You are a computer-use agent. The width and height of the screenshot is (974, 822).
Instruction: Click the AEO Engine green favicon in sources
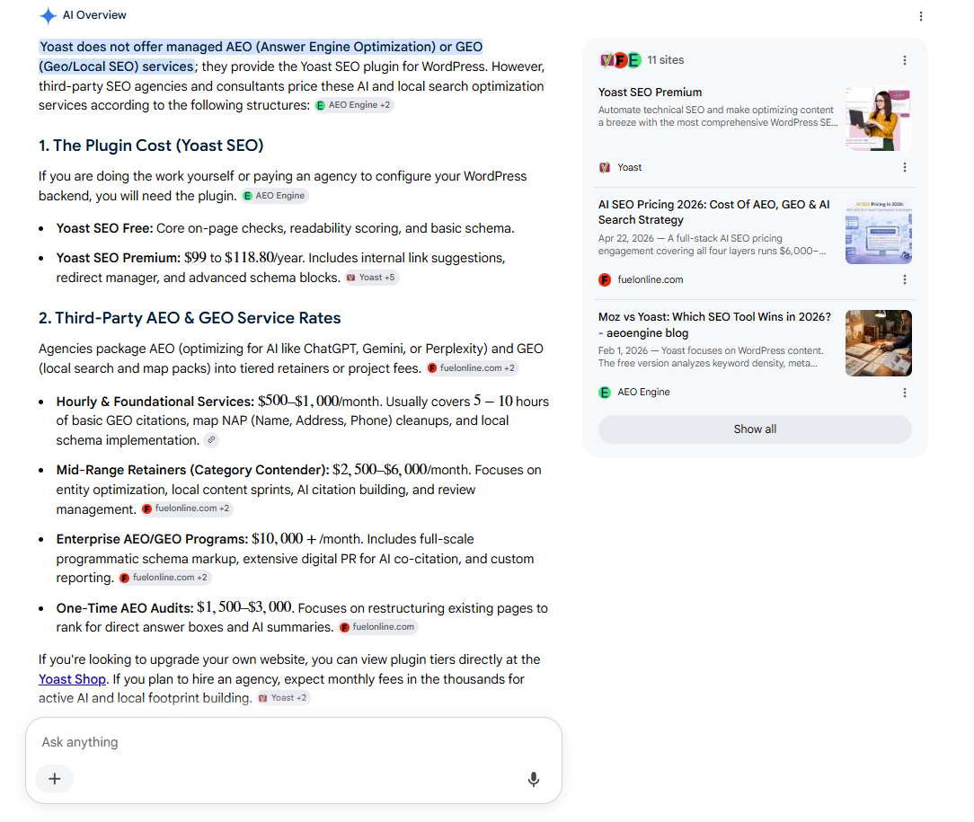[x=605, y=393]
